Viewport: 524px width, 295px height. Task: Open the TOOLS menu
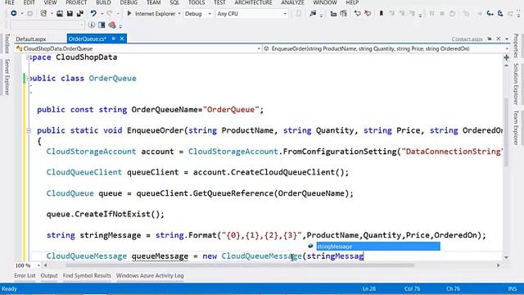196,2
